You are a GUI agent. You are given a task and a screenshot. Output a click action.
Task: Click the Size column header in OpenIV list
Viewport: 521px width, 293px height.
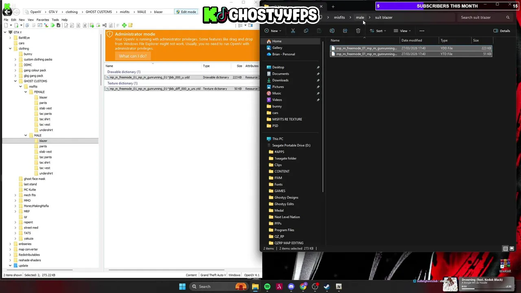click(239, 66)
